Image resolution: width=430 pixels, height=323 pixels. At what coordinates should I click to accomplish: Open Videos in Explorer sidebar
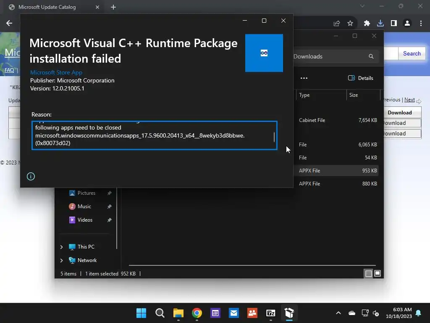click(85, 220)
